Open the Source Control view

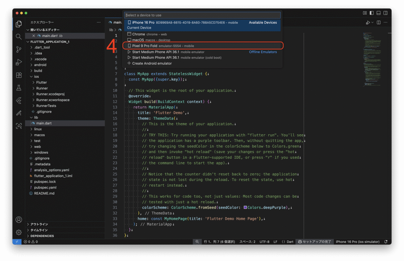tap(19, 49)
